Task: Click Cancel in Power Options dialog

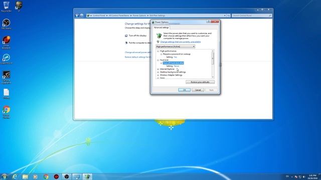Action: pos(198,90)
